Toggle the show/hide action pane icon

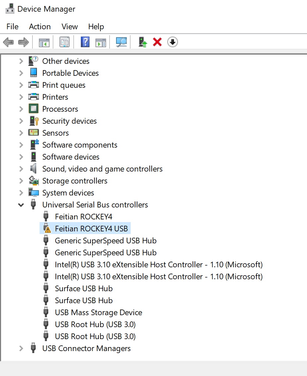tap(101, 43)
